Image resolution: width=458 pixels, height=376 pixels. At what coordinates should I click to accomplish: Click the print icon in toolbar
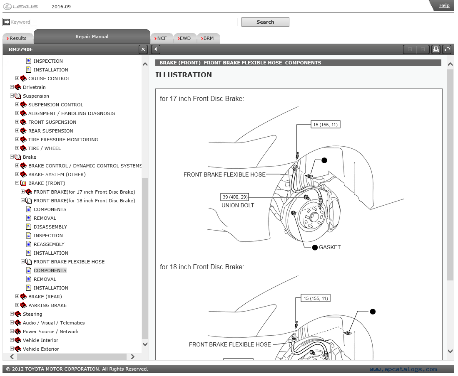pyautogui.click(x=436, y=49)
